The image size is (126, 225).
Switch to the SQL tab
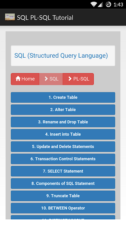[51, 79]
